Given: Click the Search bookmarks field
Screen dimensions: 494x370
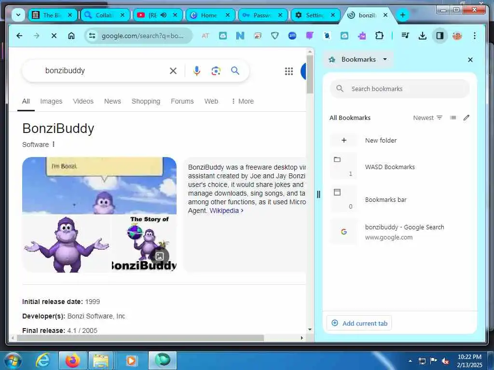Looking at the screenshot, I should pyautogui.click(x=399, y=89).
